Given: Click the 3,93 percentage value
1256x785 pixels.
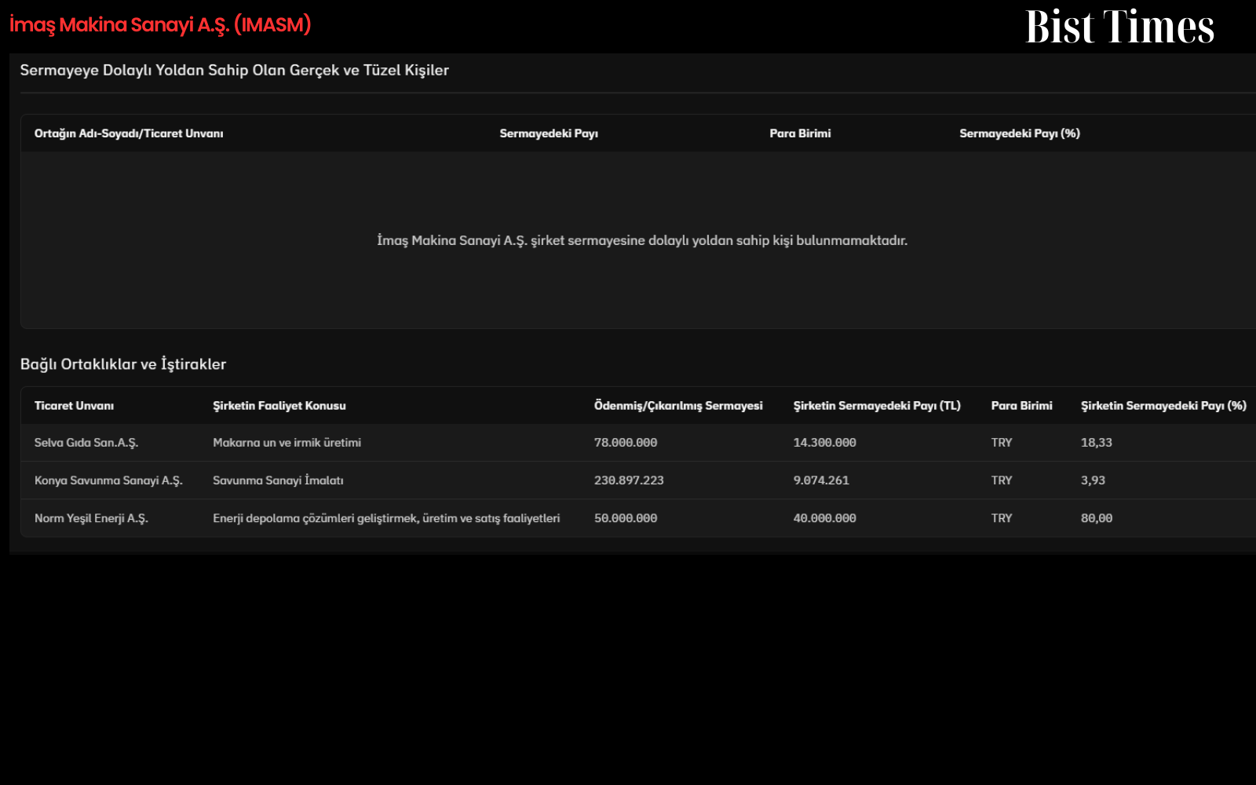Looking at the screenshot, I should [1093, 480].
